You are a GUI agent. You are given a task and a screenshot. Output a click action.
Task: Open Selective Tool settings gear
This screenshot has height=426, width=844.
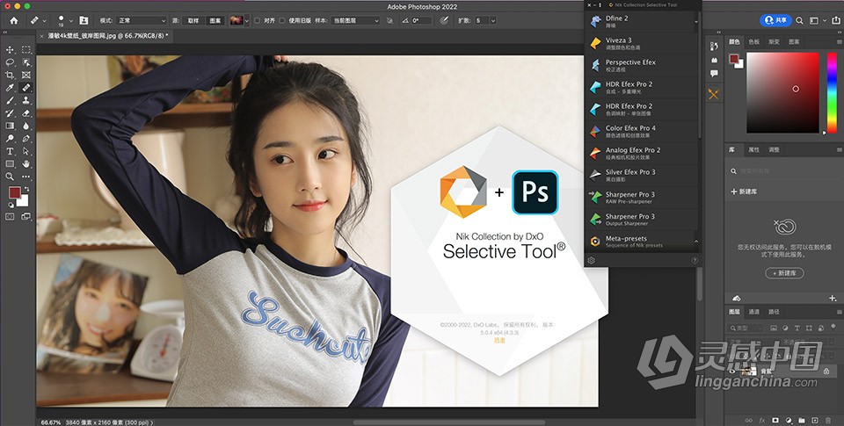pos(591,260)
